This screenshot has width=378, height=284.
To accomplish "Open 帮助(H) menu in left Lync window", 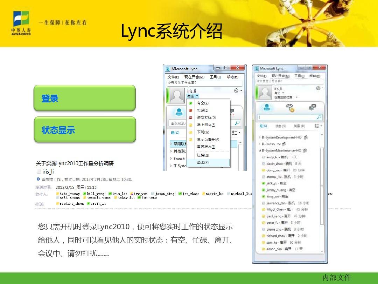I will 232,77.
